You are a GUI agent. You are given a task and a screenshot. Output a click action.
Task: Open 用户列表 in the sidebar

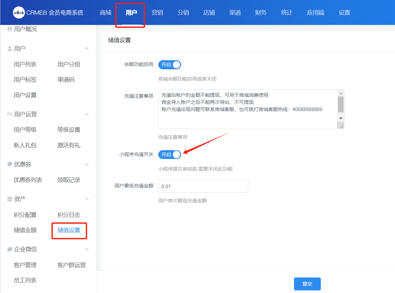click(x=25, y=64)
